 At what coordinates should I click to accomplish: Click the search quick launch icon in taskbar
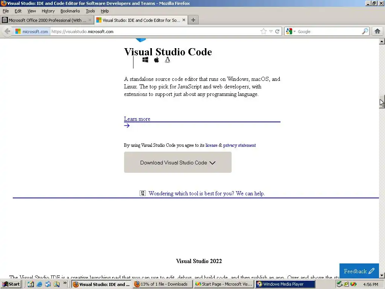tap(56, 284)
